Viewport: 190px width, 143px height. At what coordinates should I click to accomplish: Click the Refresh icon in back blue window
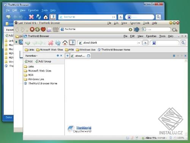(38, 17)
